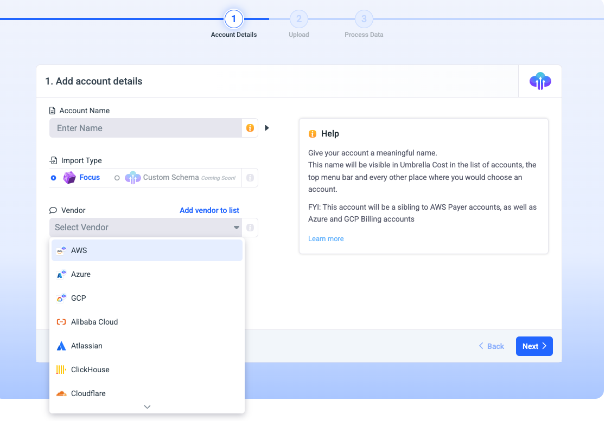Select the Custom Schema option
The image size is (605, 421).
[x=118, y=177]
